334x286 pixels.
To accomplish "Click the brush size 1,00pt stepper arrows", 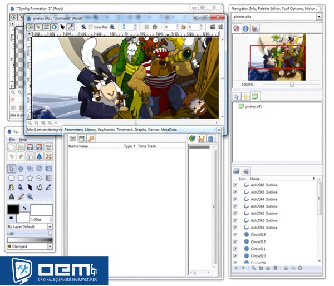I will click(51, 220).
